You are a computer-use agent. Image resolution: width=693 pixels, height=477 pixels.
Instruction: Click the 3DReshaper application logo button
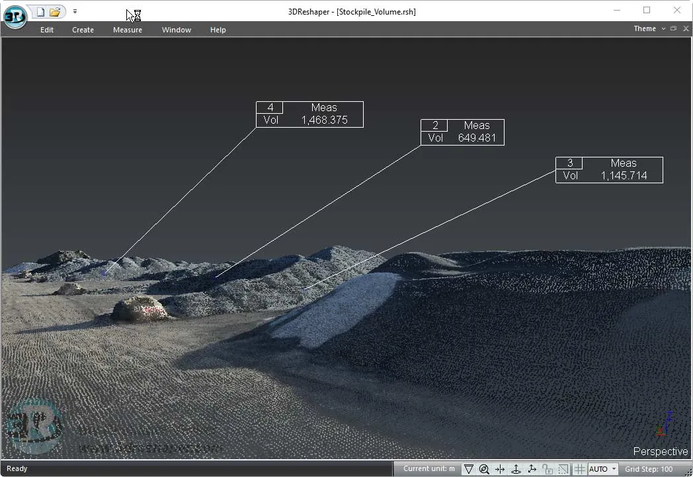coord(15,17)
